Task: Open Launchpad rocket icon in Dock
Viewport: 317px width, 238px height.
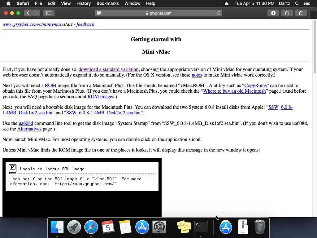Action: pos(74,227)
